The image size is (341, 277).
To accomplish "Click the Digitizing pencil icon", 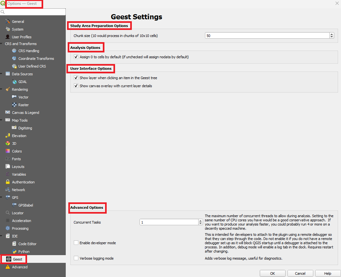I will click(x=14, y=128).
